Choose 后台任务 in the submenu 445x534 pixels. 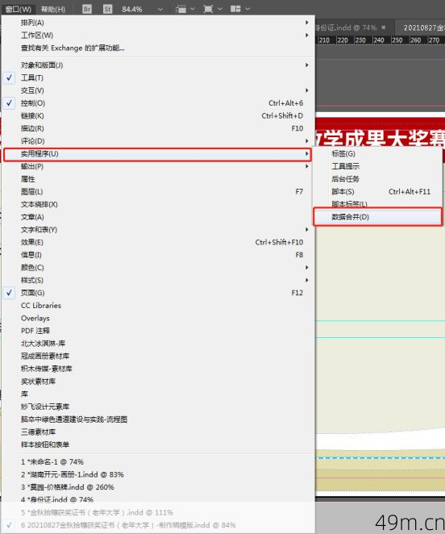click(x=377, y=179)
